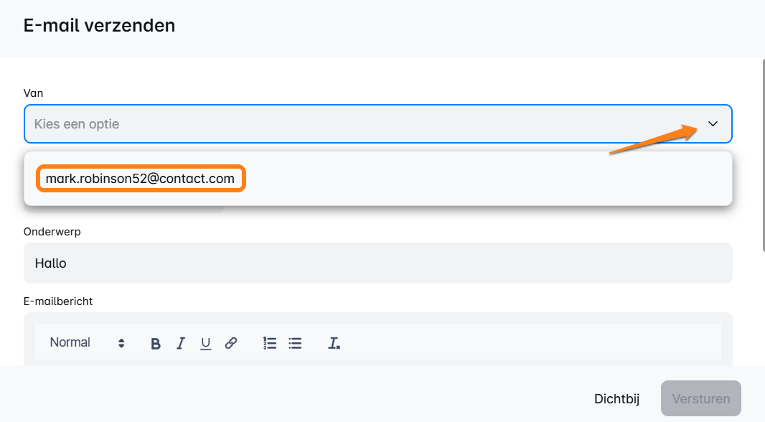This screenshot has width=765, height=422.
Task: Apply underline formatting to text
Action: (206, 343)
